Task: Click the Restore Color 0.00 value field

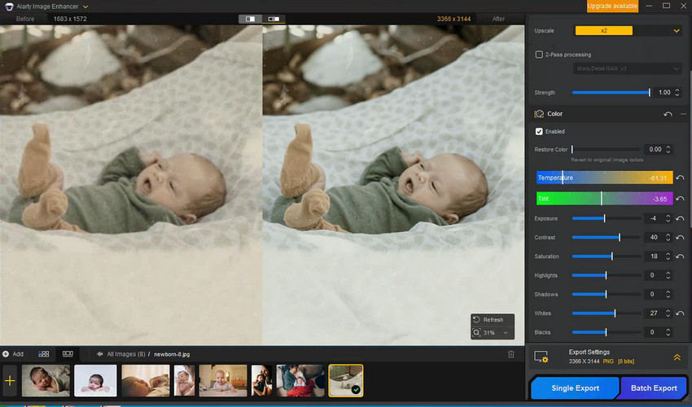Action: pyautogui.click(x=655, y=149)
